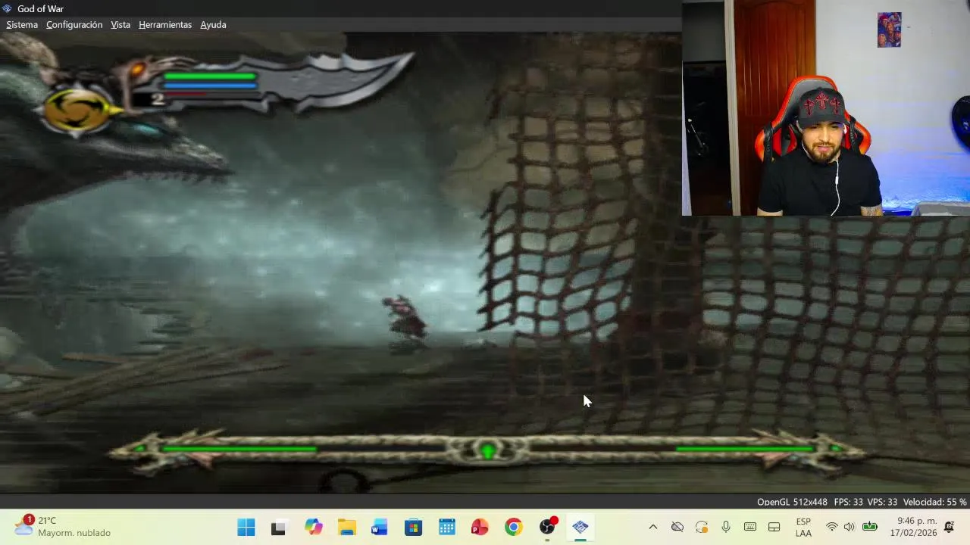Open PowerPoint from the taskbar
This screenshot has width=970, height=545.
(480, 528)
